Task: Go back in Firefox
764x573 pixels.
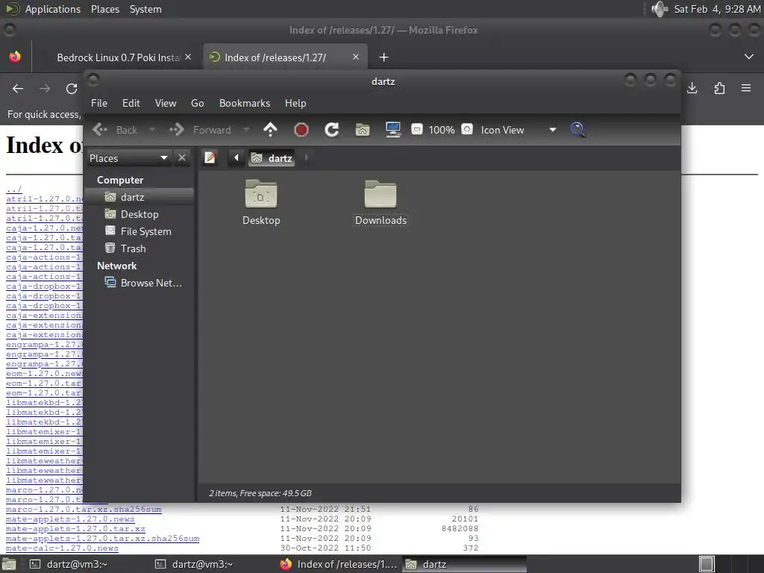Action: (18, 88)
